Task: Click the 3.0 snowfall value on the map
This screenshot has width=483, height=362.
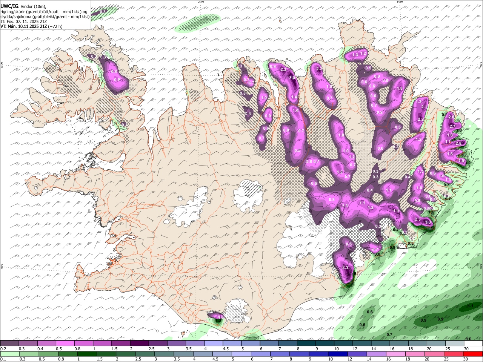Action: click(x=292, y=78)
